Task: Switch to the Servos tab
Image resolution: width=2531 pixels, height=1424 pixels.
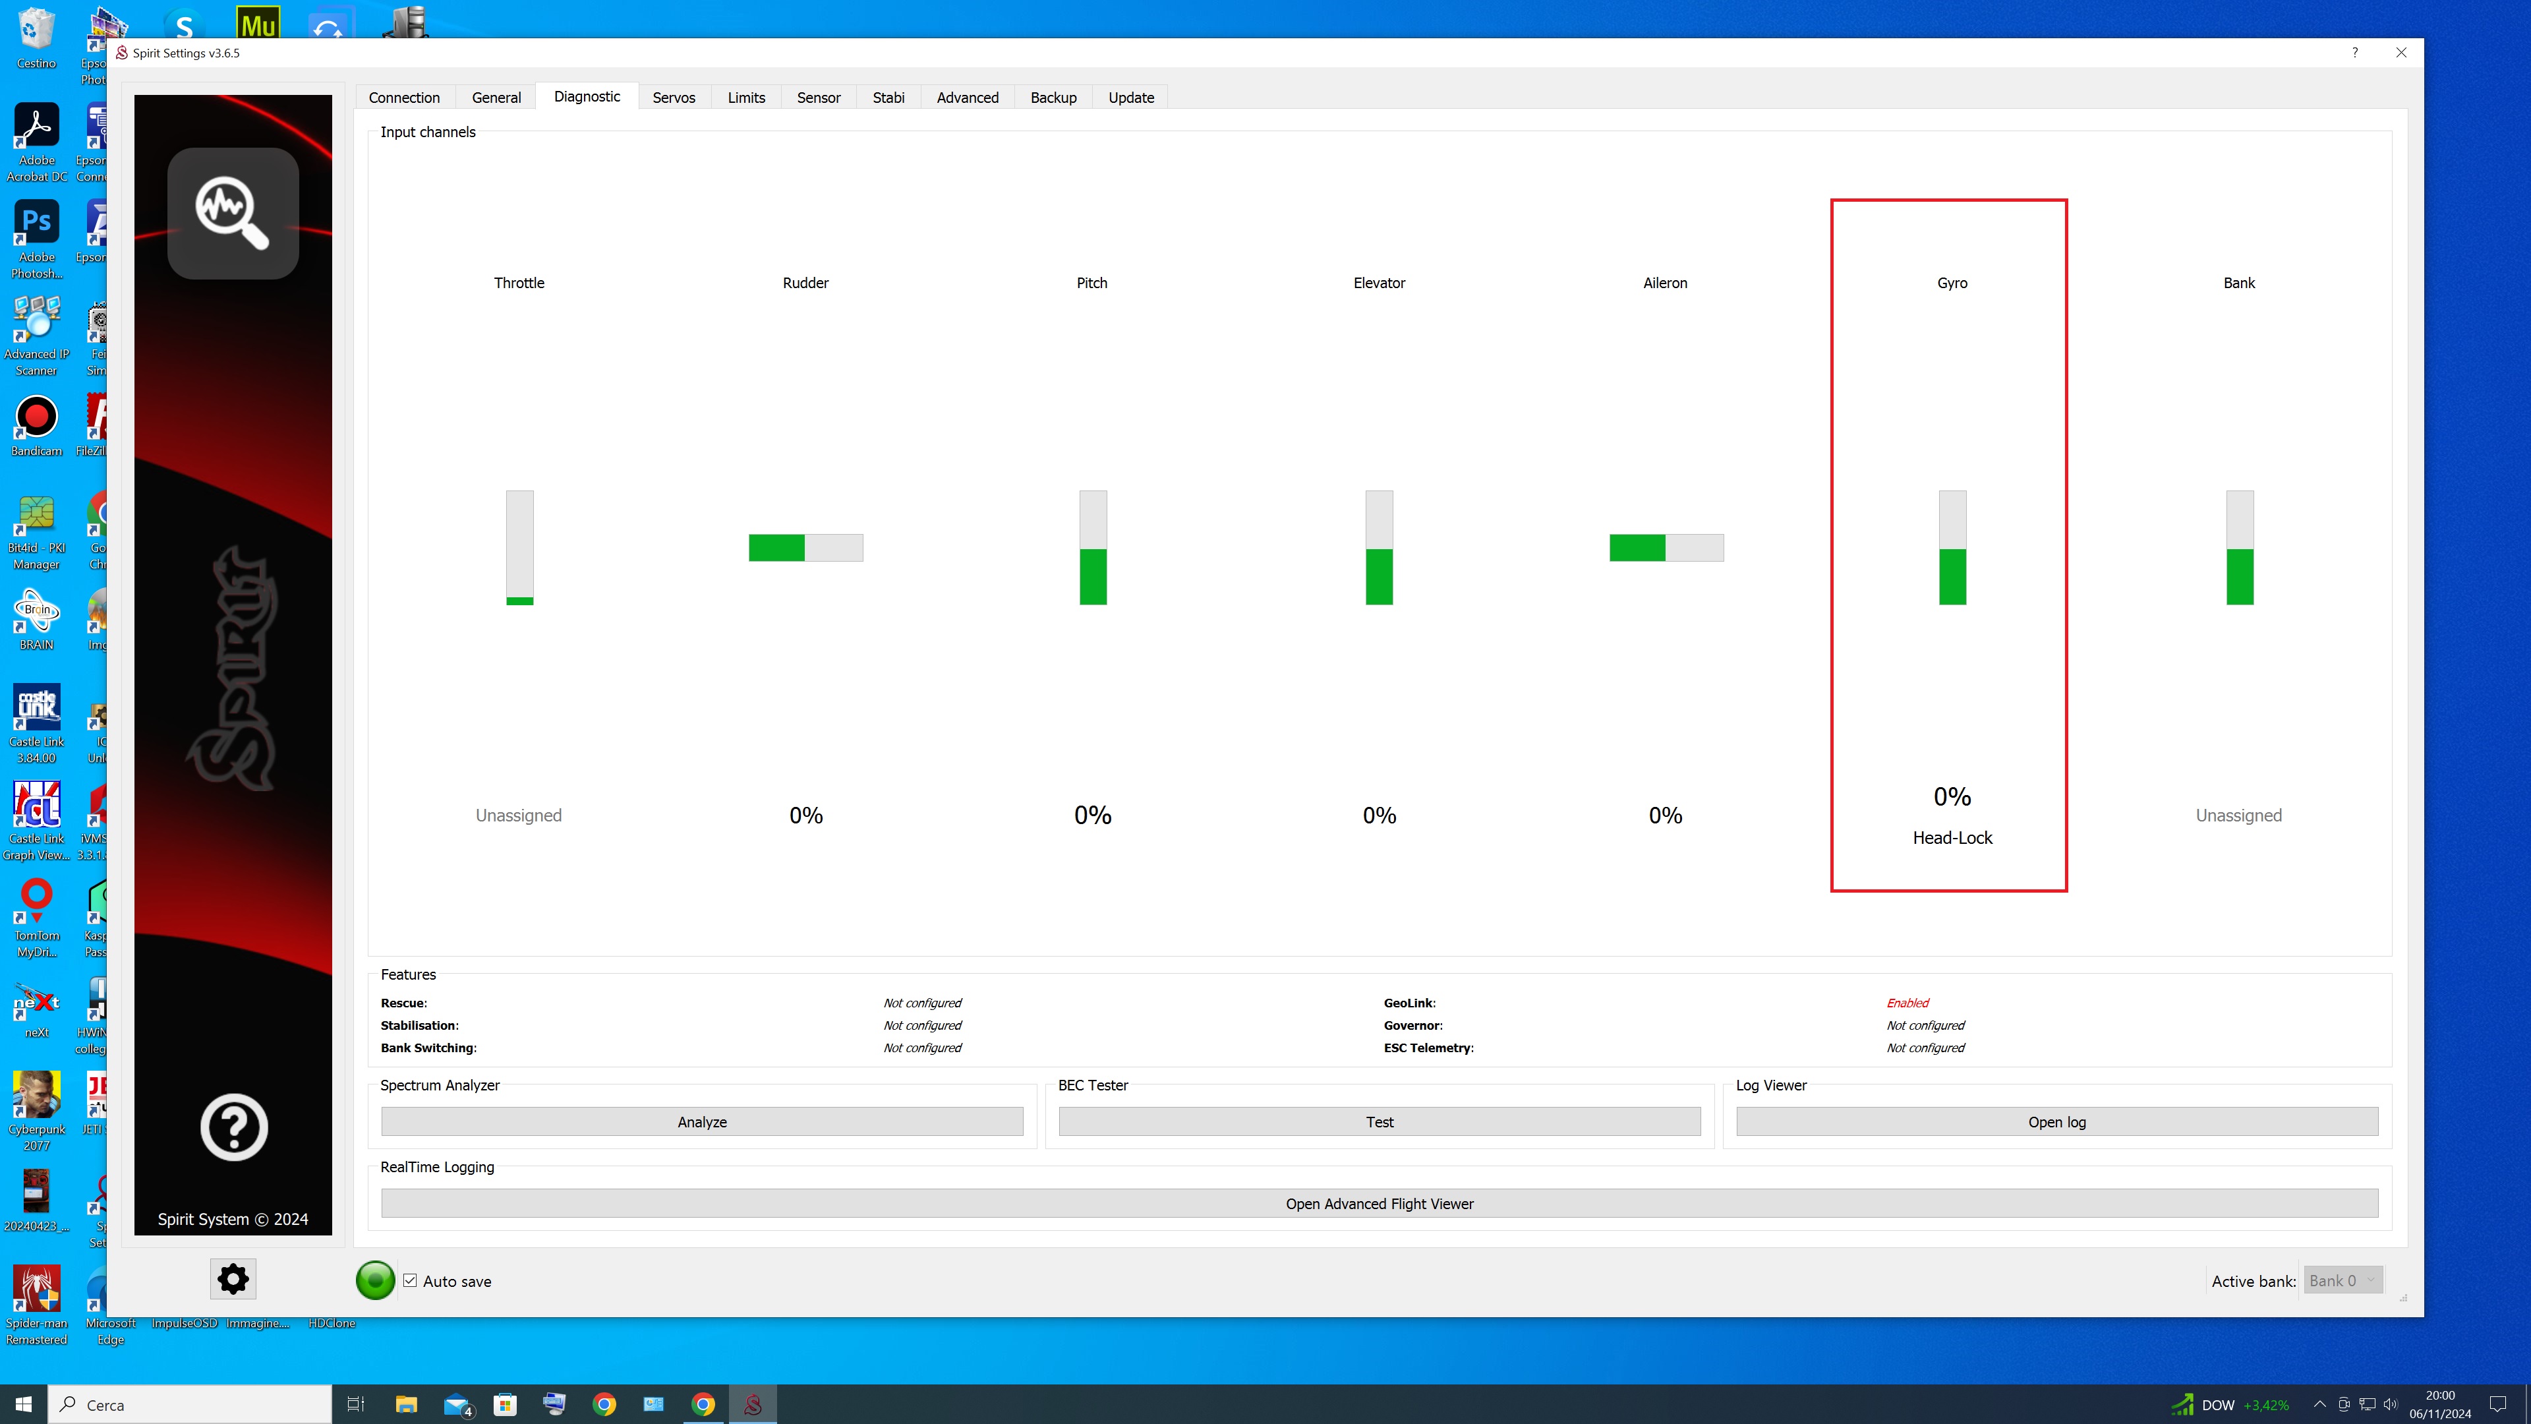Action: coord(673,98)
